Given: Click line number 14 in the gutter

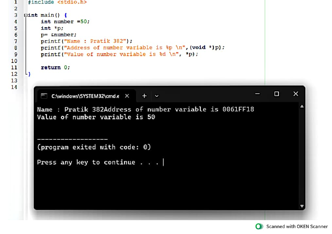Looking at the screenshot, I should (14, 87).
